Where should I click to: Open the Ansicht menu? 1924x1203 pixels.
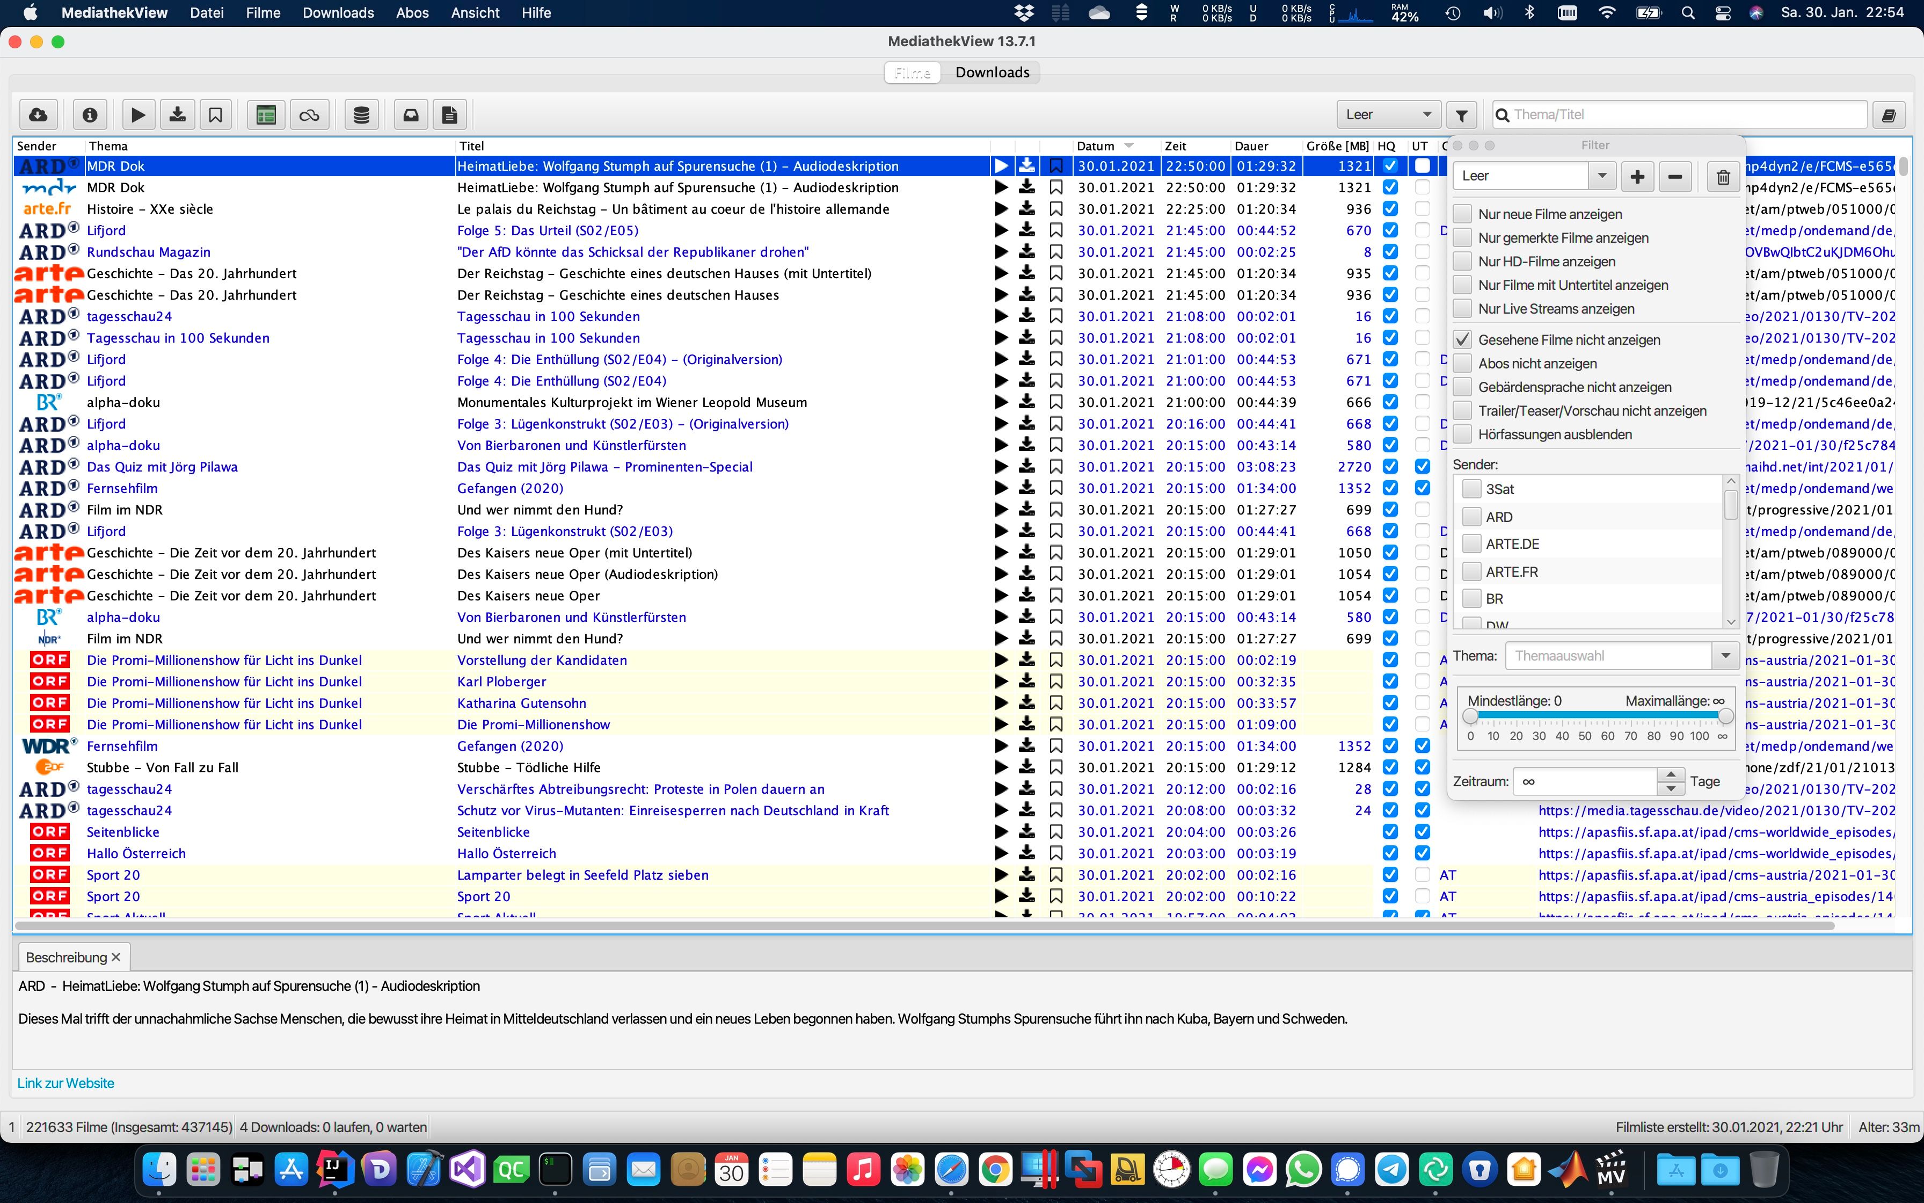click(x=475, y=13)
